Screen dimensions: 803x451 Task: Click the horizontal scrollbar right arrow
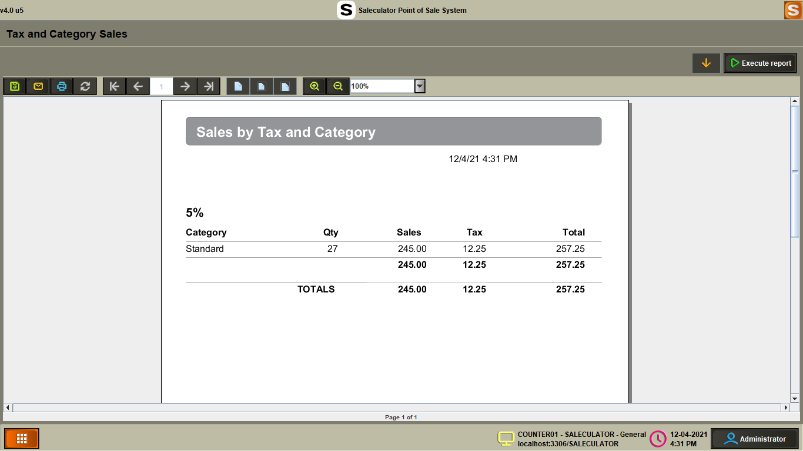coord(785,408)
